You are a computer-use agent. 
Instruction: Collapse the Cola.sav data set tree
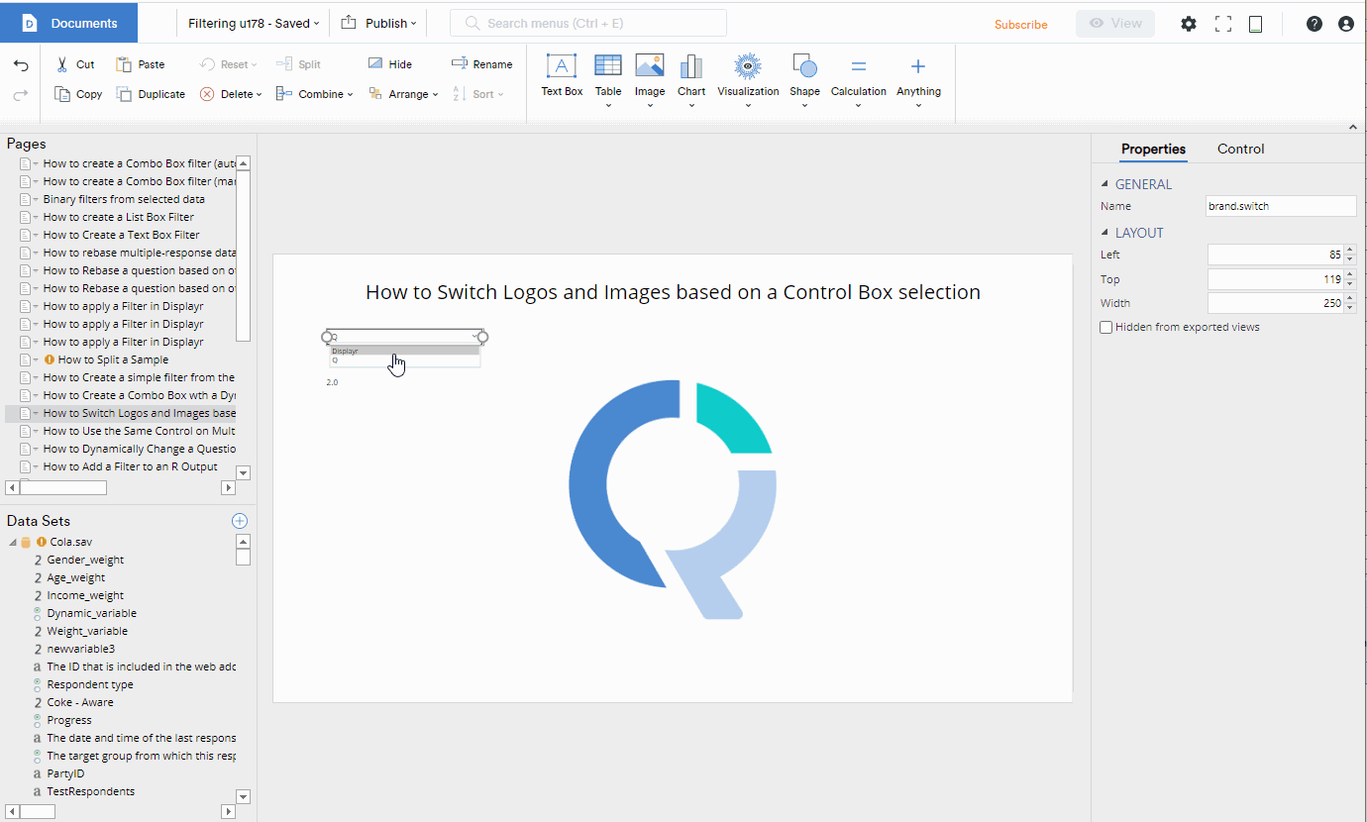(x=14, y=541)
